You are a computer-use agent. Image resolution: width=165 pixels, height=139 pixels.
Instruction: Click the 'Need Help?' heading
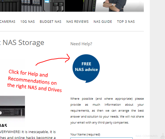(x=81, y=44)
